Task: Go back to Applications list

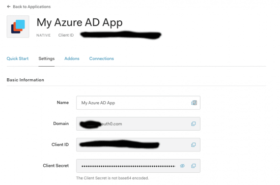Action: click(29, 7)
